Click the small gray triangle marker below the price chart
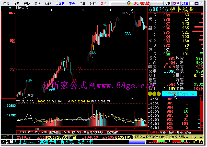Screen dimensions: 207x147 (132, 98)
